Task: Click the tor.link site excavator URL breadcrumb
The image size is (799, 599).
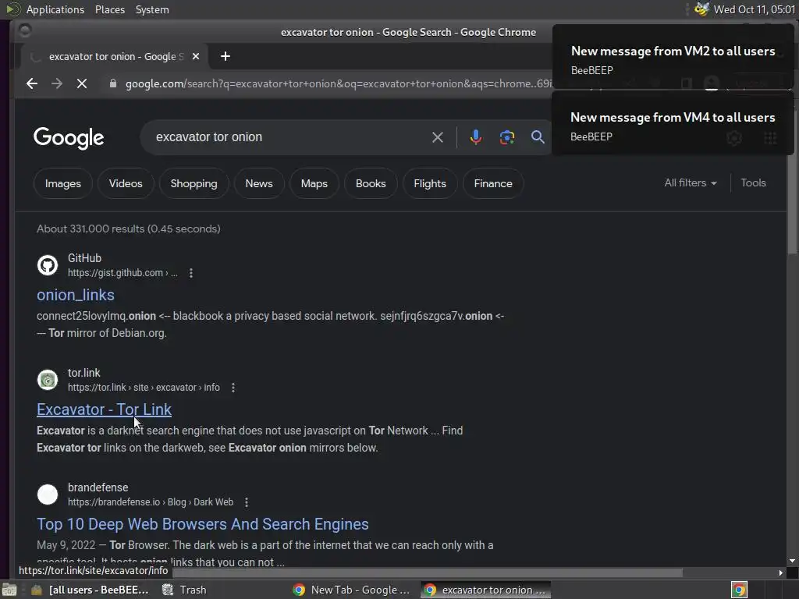Action: pos(144,388)
